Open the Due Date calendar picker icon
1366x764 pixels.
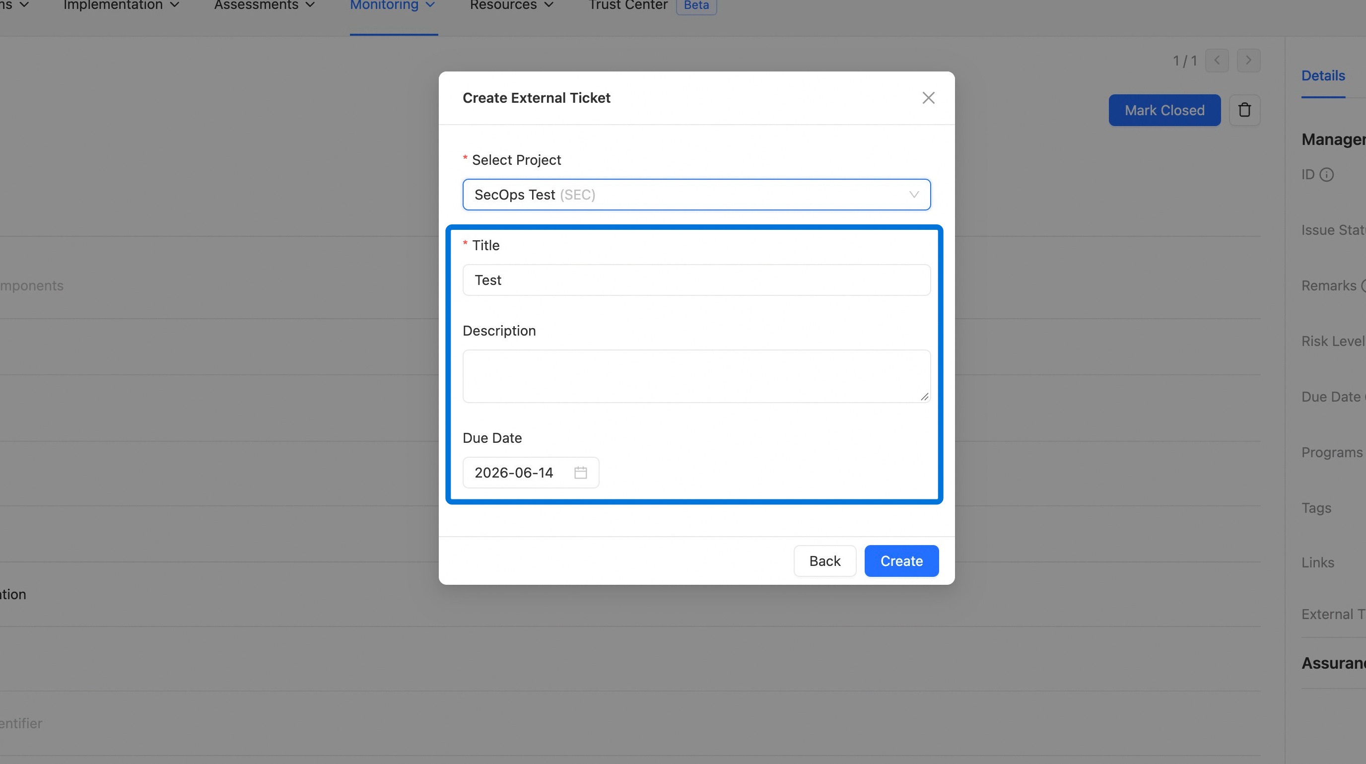[x=581, y=473]
